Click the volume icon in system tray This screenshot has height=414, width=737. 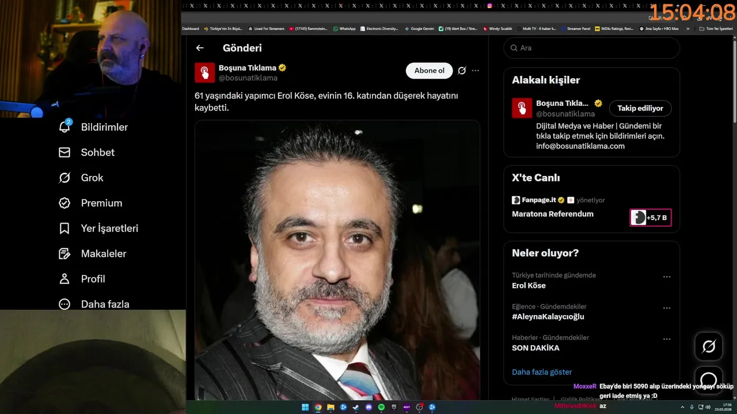click(x=708, y=407)
